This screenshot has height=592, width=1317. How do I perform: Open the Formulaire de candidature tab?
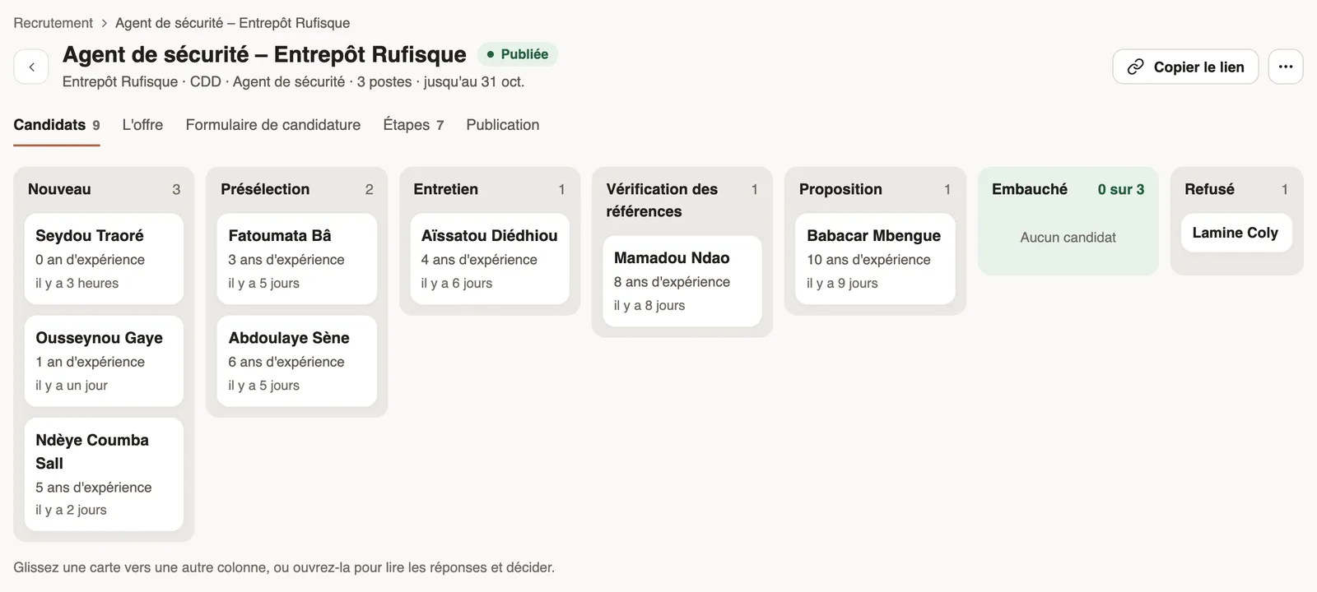(273, 125)
